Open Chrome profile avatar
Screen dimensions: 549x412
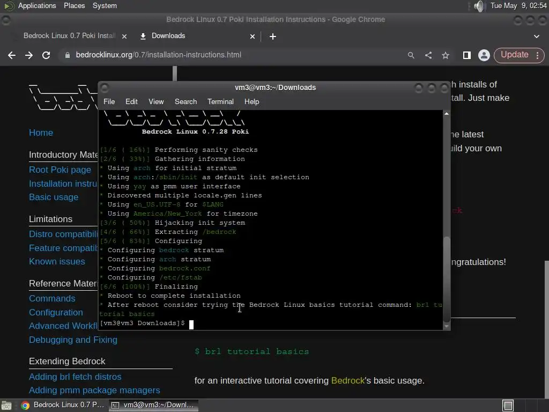click(x=484, y=55)
